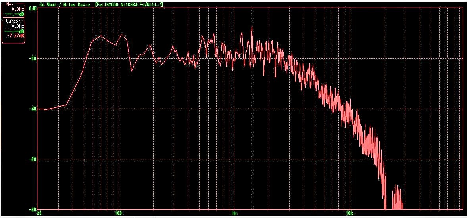Click the Max readout panel label
Image resolution: width=467 pixels, height=218 pixels.
10,4
